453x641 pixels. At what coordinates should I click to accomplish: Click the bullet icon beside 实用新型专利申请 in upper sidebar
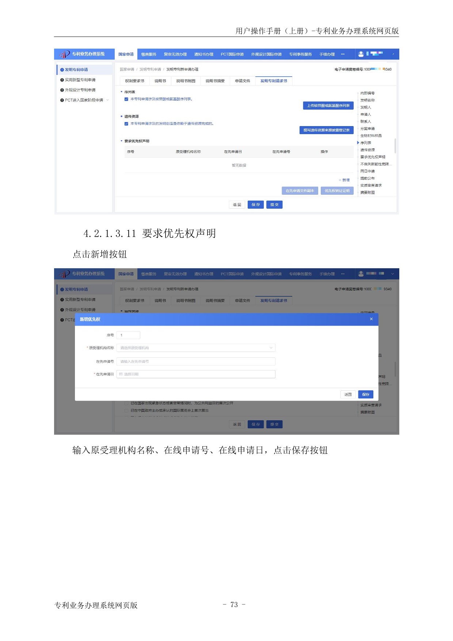pyautogui.click(x=62, y=80)
